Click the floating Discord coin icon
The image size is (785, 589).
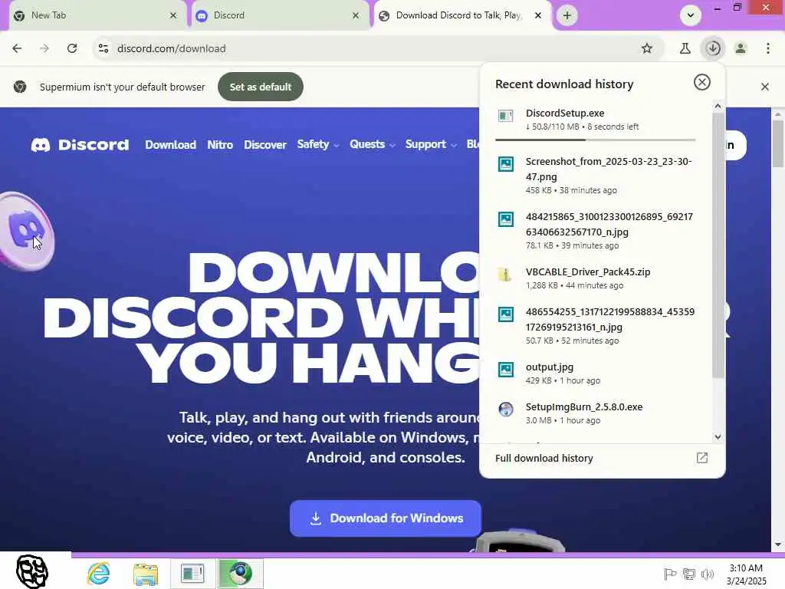[x=27, y=232]
